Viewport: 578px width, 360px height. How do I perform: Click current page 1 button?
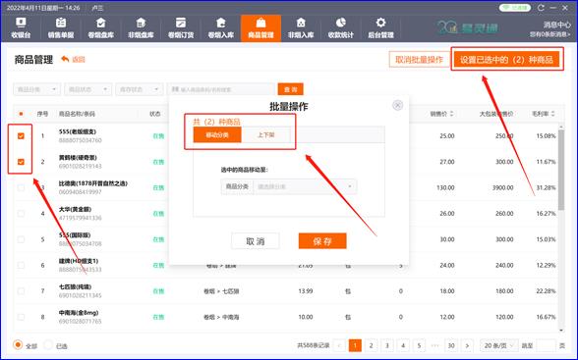(x=355, y=345)
